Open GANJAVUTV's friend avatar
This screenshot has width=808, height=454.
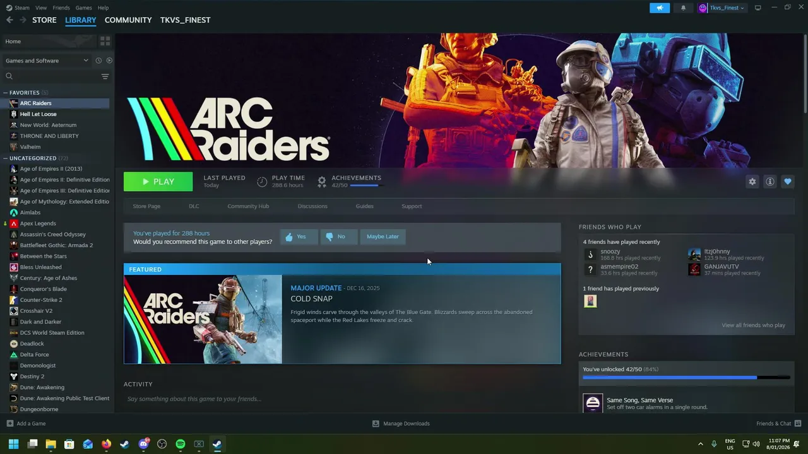point(694,269)
